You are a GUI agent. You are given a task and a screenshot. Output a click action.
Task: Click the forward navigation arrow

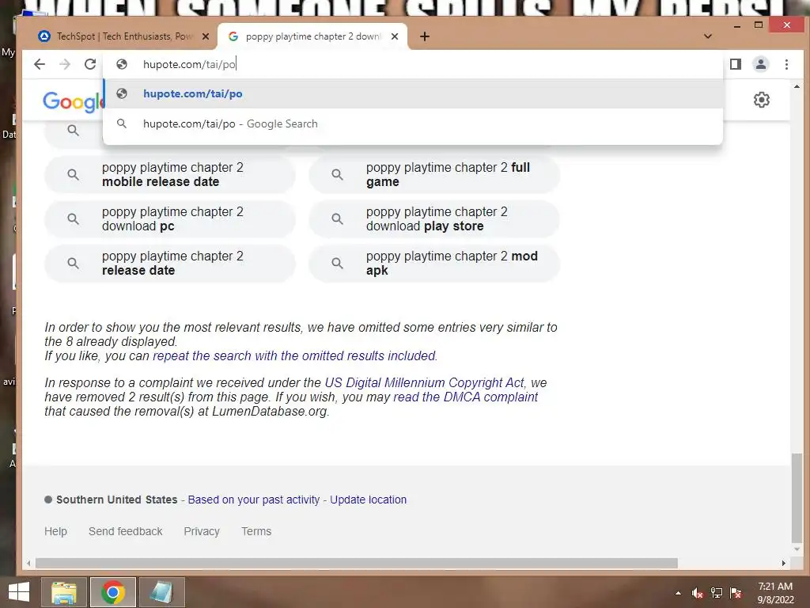(65, 64)
